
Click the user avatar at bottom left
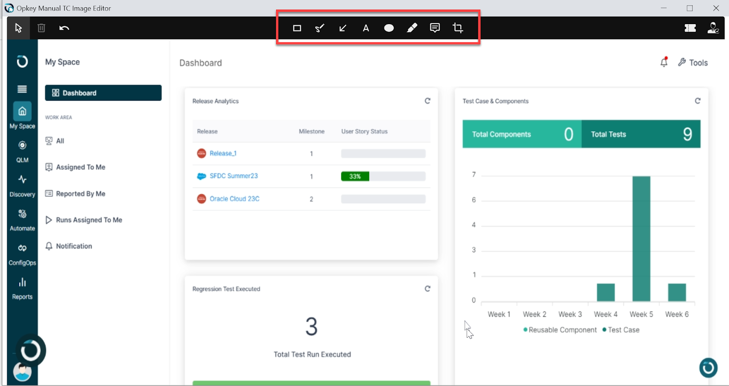coord(22,371)
